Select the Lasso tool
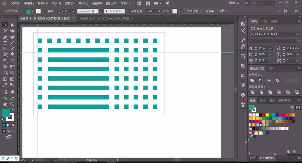Screen dimensions: 302x163 (x=12, y=31)
